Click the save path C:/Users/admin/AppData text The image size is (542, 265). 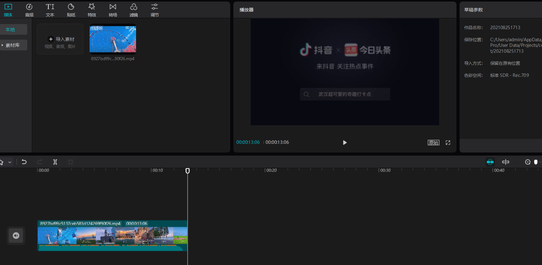click(x=516, y=45)
